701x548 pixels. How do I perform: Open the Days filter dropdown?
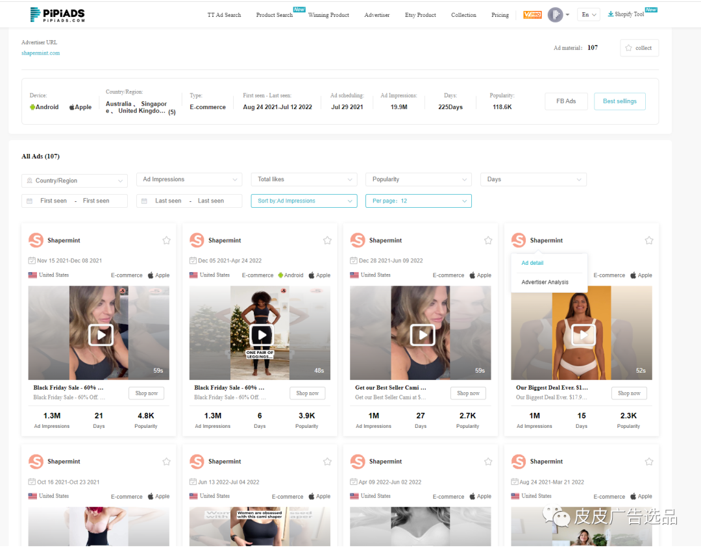point(534,179)
